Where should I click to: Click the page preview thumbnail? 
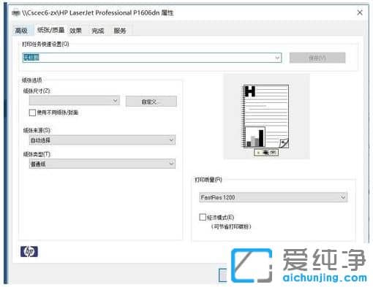coord(266,116)
